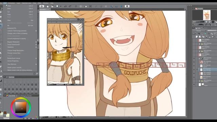Image resolution: width=217 pixels, height=122 pixels.
Task: Open the Clip Studio launcher icon
Action: coord(42,6)
